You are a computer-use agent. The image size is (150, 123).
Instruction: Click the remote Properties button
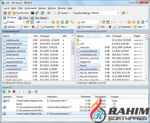pos(124,27)
